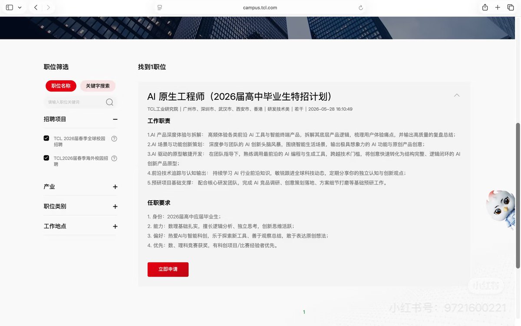This screenshot has height=326, width=521.
Task: Click the 找到1职位 result count text
Action: pos(152,67)
